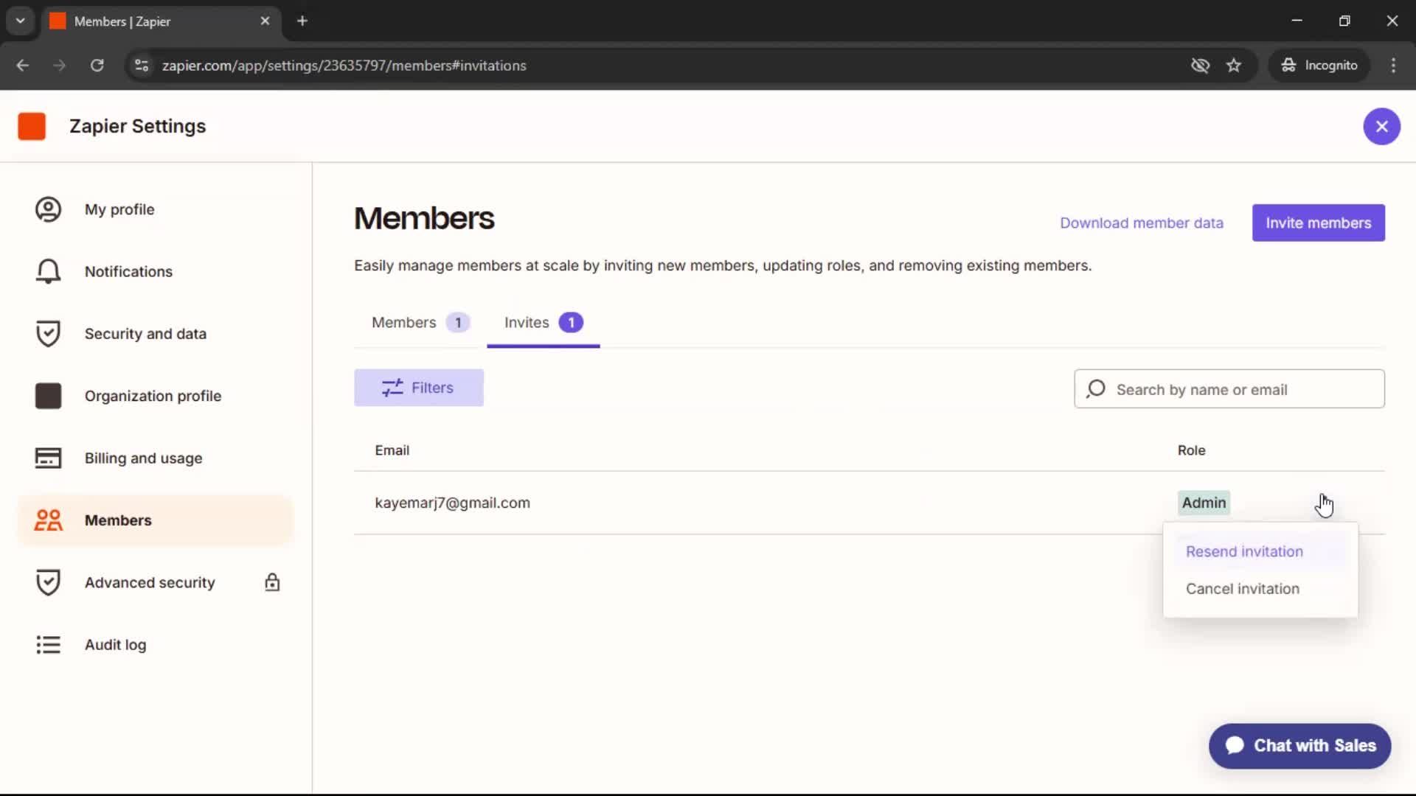Bookmark this page with star icon
Screen dimensions: 1416x796
(1234, 66)
